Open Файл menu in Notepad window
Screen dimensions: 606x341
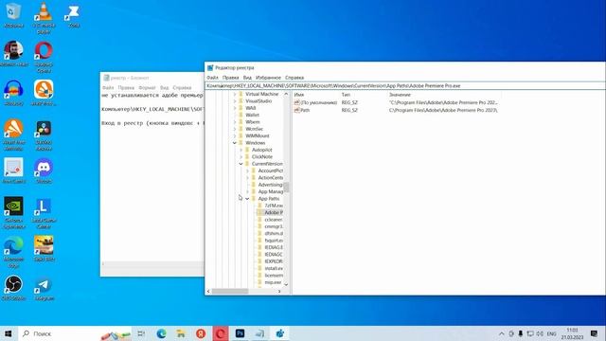[x=108, y=88]
